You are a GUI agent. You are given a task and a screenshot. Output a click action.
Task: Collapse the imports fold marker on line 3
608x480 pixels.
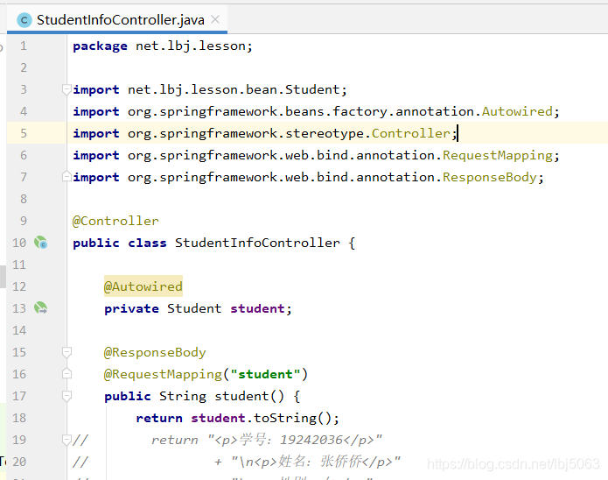[x=66, y=89]
